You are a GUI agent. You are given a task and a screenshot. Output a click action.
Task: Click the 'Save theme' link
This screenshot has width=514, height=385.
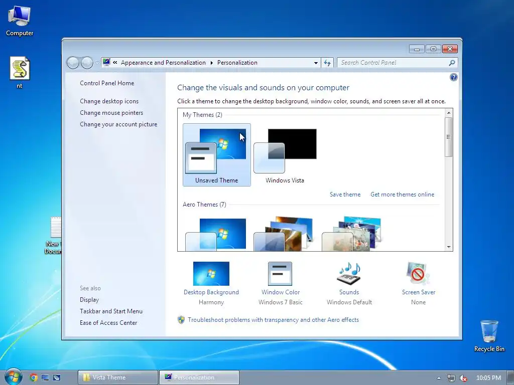345,195
